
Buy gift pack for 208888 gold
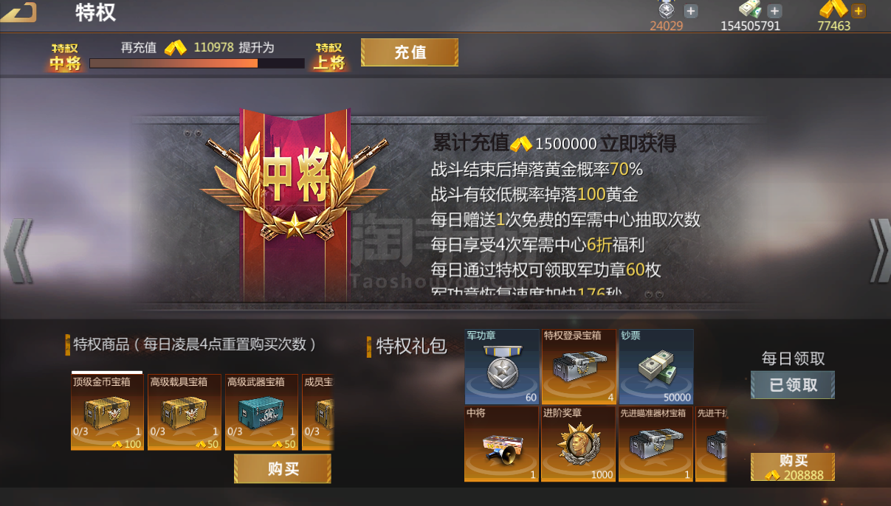(793, 468)
